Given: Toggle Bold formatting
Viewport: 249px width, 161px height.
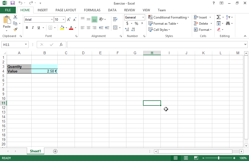Looking at the screenshot, I should coord(27,28).
